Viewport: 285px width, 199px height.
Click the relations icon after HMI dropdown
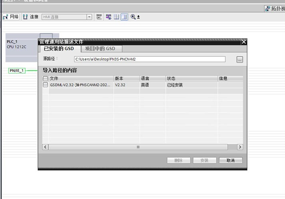99,17
